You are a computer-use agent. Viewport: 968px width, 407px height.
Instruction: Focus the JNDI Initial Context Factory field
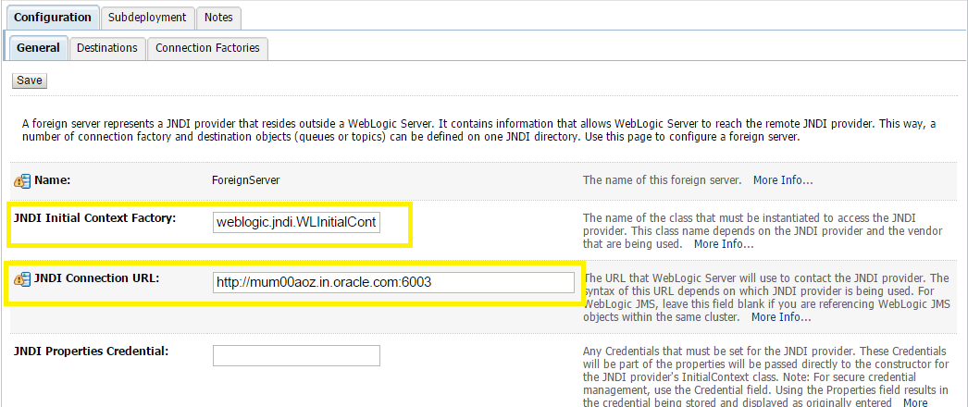(296, 222)
